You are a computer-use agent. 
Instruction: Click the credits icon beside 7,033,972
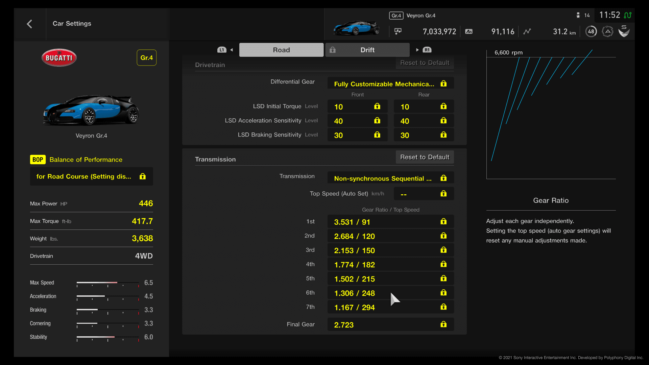pyautogui.click(x=398, y=31)
